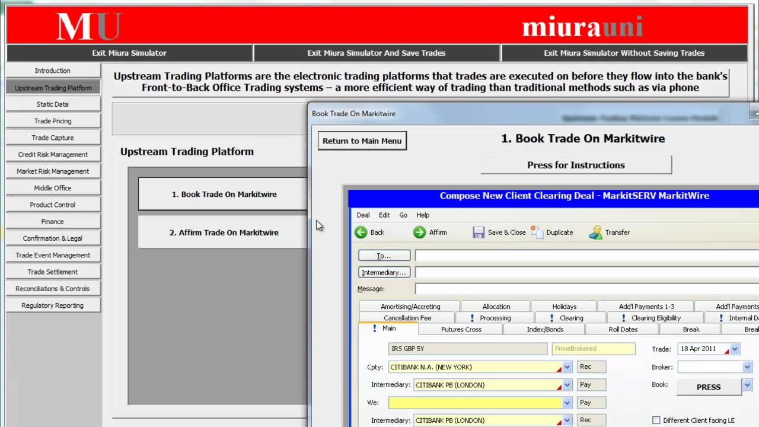This screenshot has width=759, height=427.
Task: Tick the Different Client facing LE checkbox
Action: [x=656, y=420]
